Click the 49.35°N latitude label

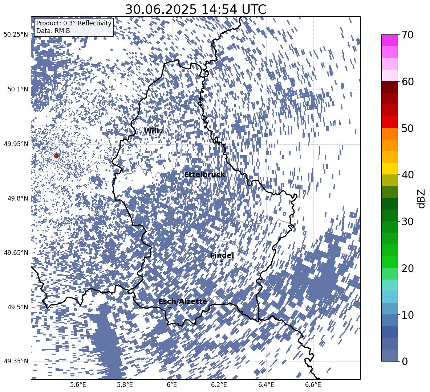pos(16,361)
